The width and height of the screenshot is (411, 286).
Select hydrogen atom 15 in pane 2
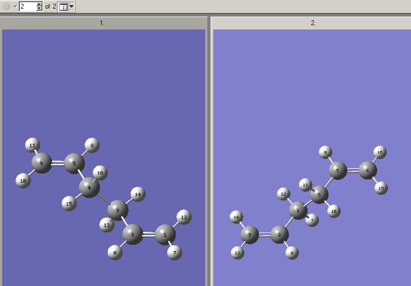pos(381,188)
